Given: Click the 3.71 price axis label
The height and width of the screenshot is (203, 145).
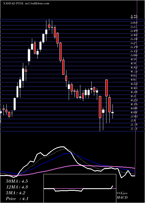Looking at the screenshot, I should pyautogui.click(x=134, y=128).
